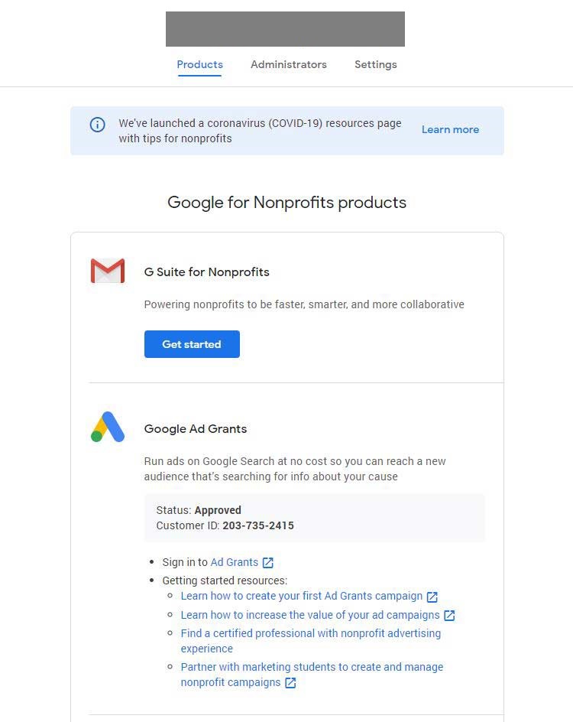Open the Administrators tab
Viewport: 573px width, 722px height.
click(x=289, y=65)
